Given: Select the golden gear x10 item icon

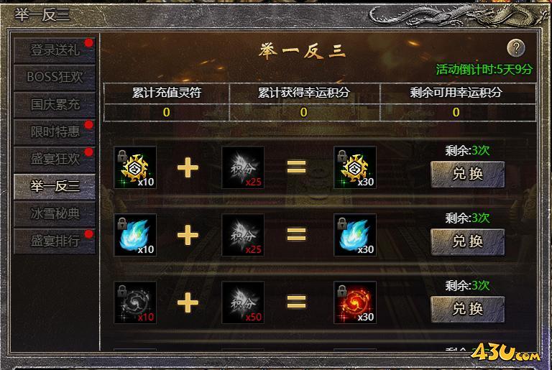Looking at the screenshot, I should (135, 167).
